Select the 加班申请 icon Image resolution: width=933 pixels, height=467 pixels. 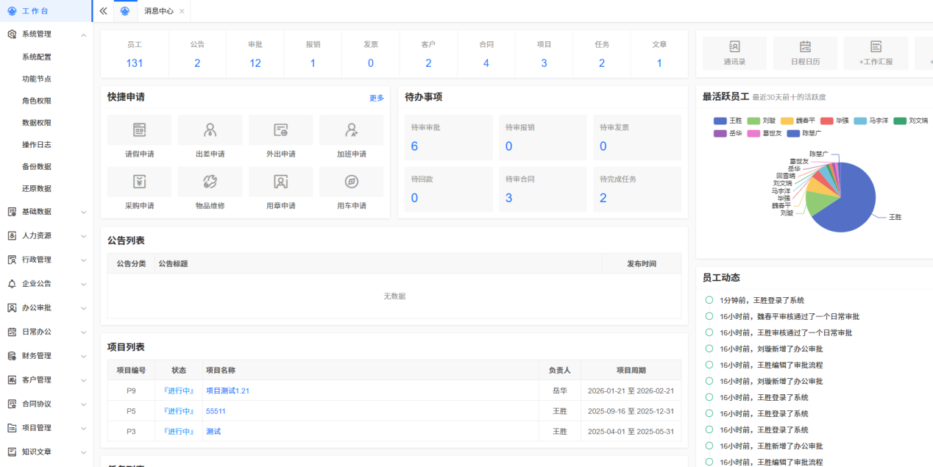pos(351,130)
